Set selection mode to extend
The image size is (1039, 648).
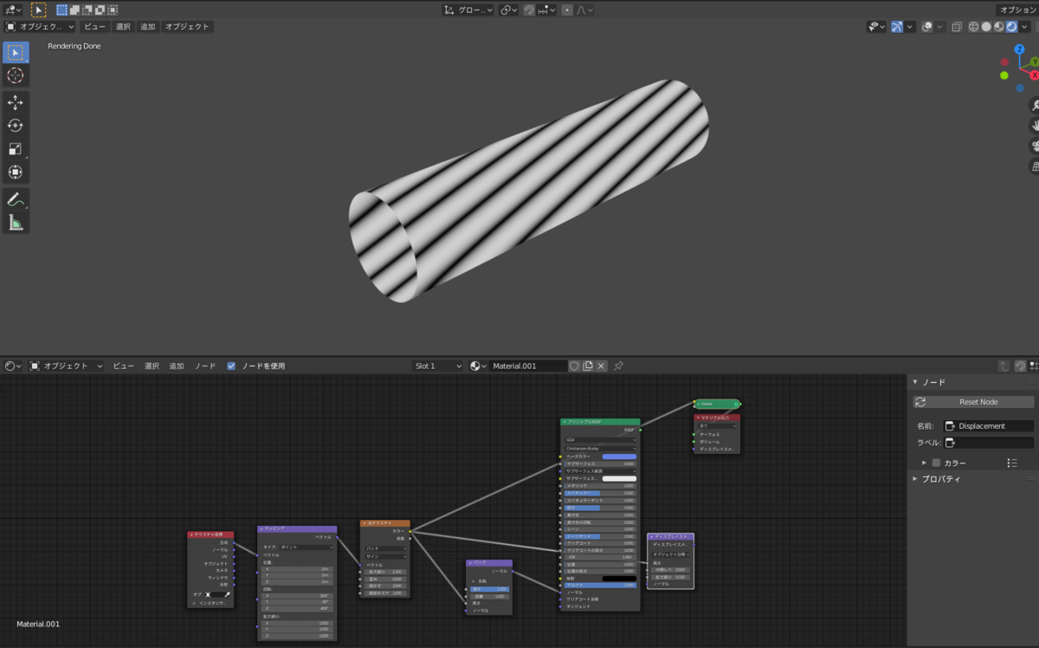pos(74,10)
